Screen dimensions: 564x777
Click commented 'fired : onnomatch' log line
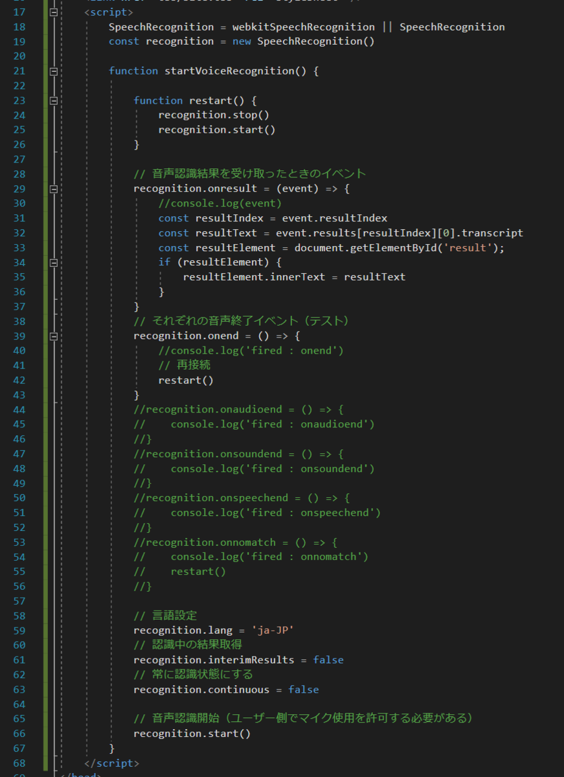pyautogui.click(x=251, y=557)
